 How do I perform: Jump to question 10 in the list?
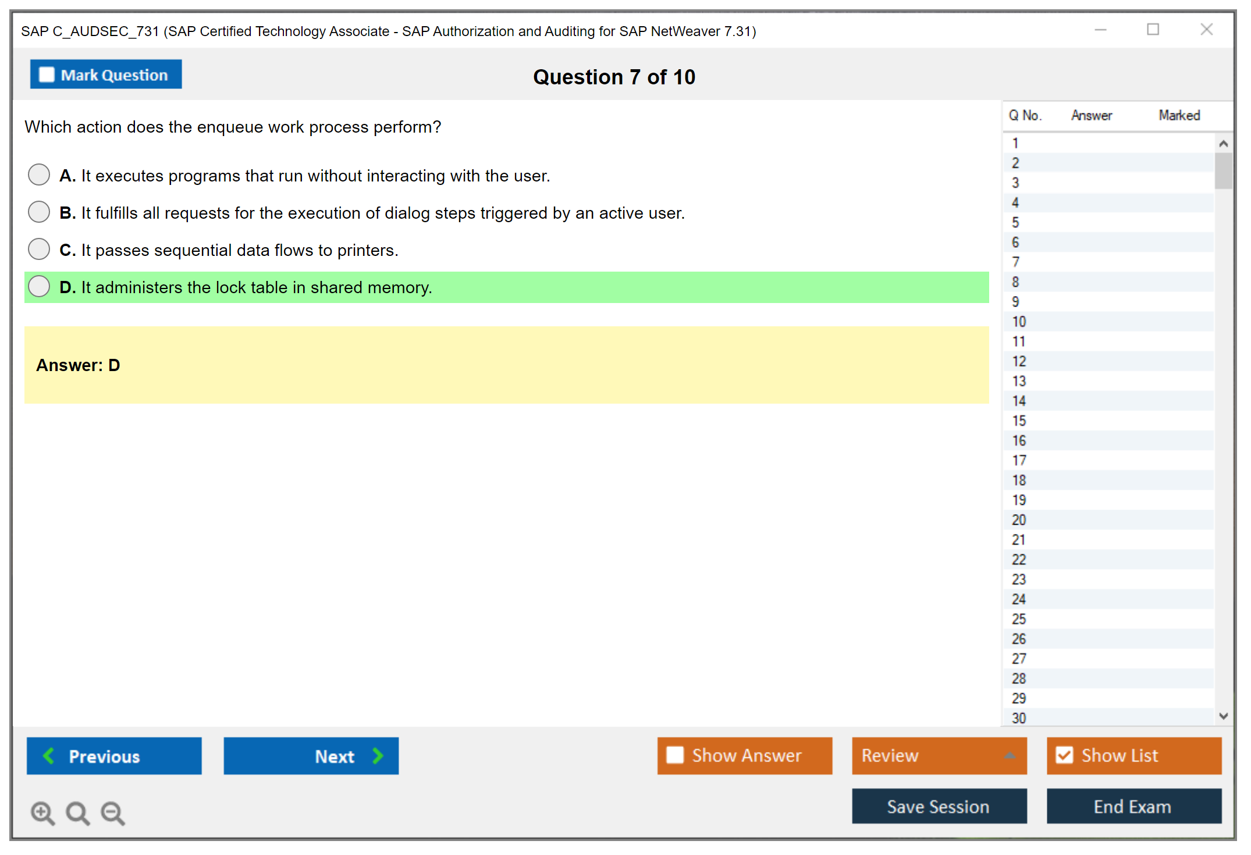pyautogui.click(x=1019, y=322)
